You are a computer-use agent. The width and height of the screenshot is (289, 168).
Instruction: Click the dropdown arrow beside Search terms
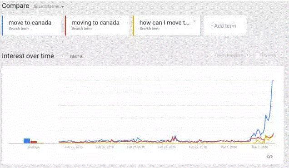coord(63,7)
